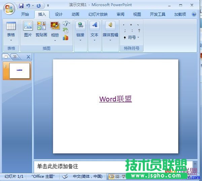Image resolution: width=202 pixels, height=181 pixels.
Task: Click the spelling check status icon
Action: [65, 176]
